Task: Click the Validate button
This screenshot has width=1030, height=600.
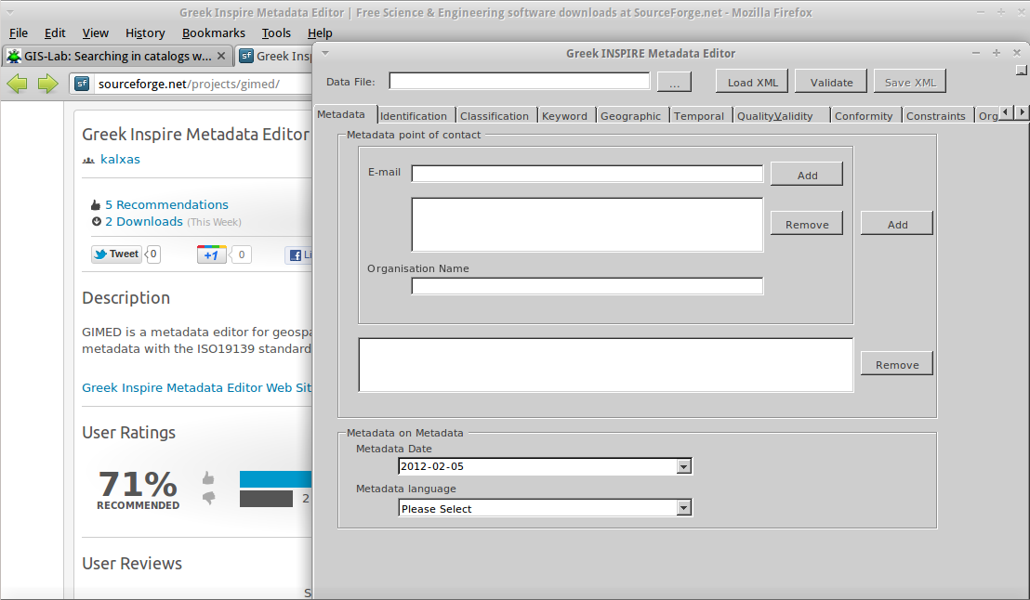Action: [x=831, y=82]
